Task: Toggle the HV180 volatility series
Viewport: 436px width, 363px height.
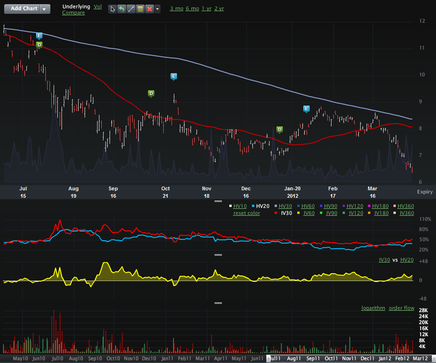Action: [x=380, y=206]
